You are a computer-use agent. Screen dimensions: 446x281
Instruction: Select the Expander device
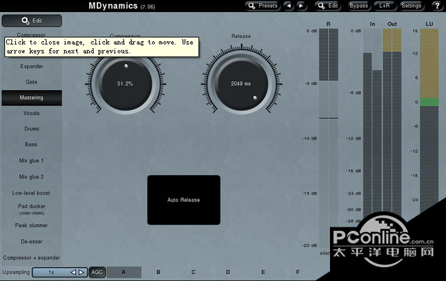click(32, 66)
